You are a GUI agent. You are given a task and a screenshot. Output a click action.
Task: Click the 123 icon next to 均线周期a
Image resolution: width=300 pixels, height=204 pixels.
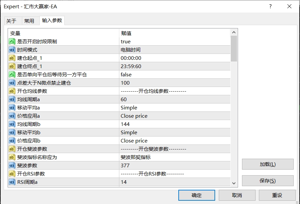(x=11, y=99)
